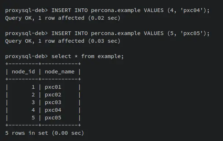The width and height of the screenshot is (223, 141).
Task: Click the pxc03 table cell
Action: tap(53, 102)
